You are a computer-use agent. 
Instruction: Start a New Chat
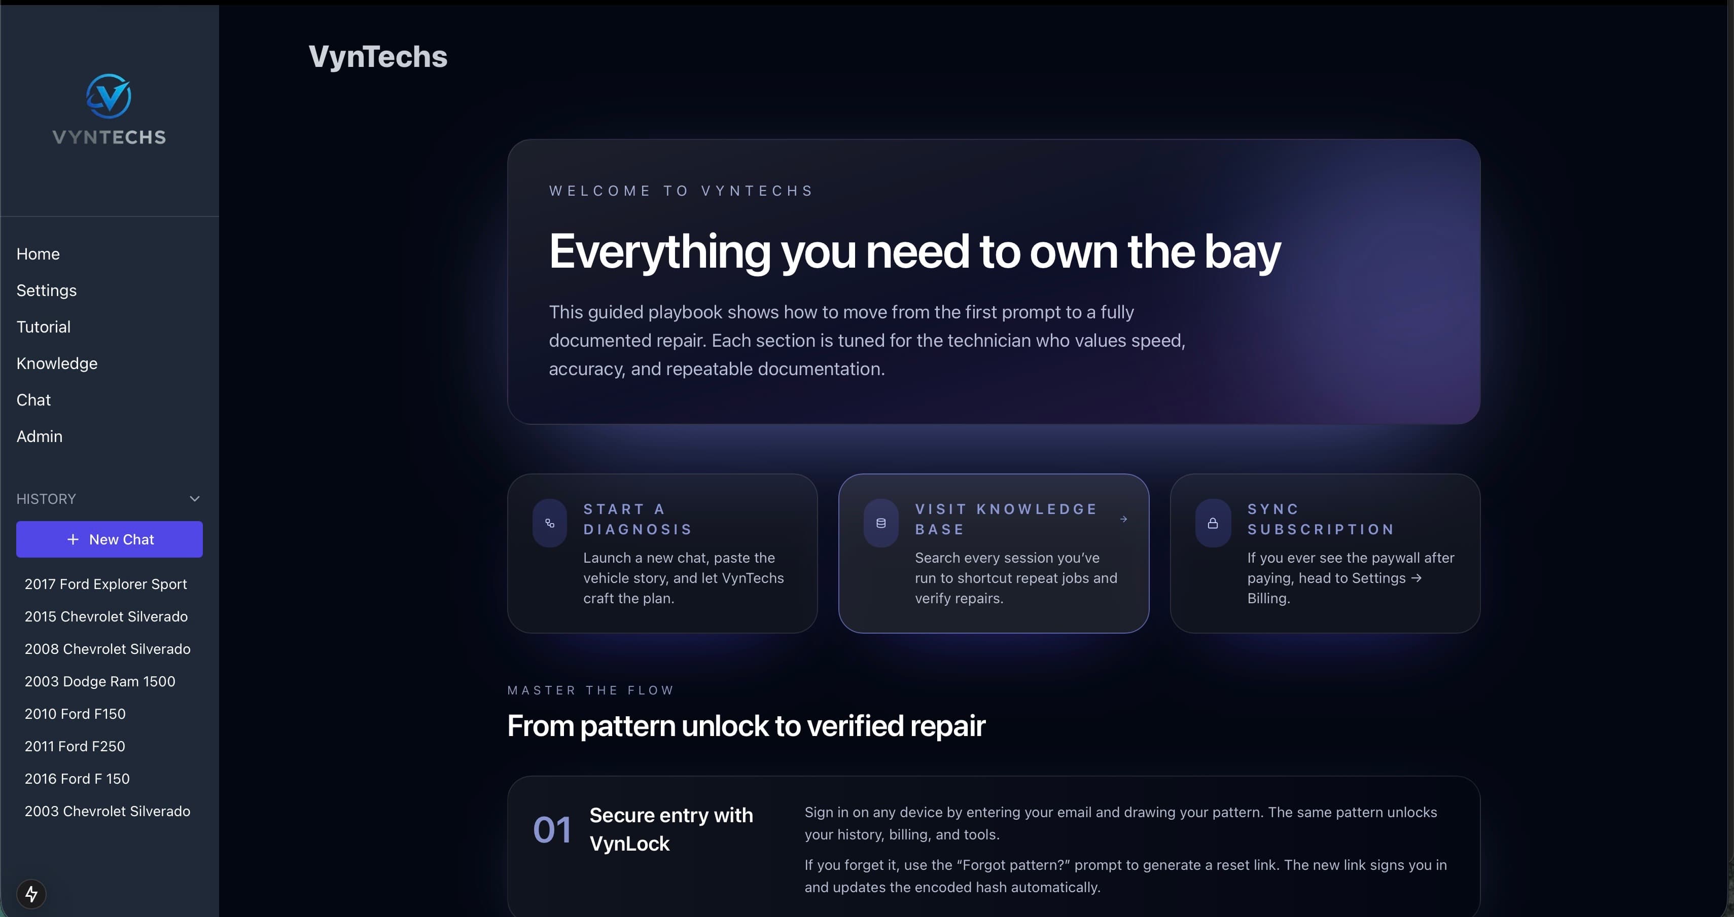109,539
